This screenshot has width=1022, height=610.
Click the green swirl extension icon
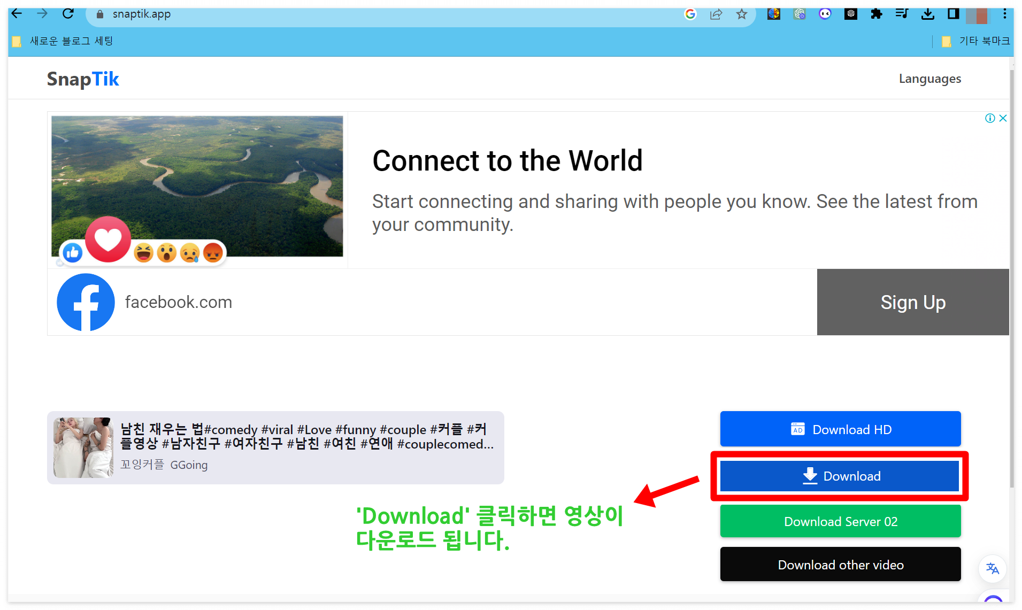(x=800, y=14)
